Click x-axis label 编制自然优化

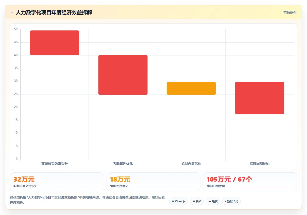(x=191, y=164)
